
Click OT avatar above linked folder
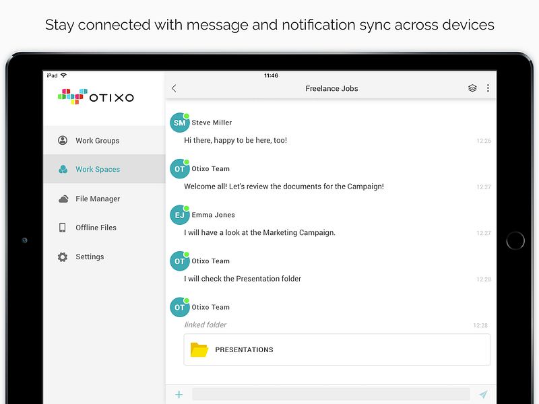[180, 307]
